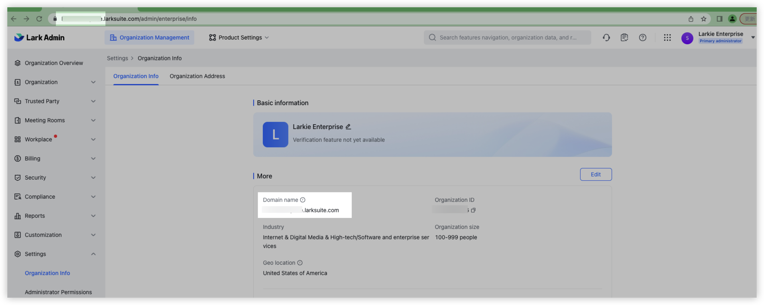Click the pencil icon beside Larkie Enterprise
Screen dimensions: 764x305
pos(348,127)
